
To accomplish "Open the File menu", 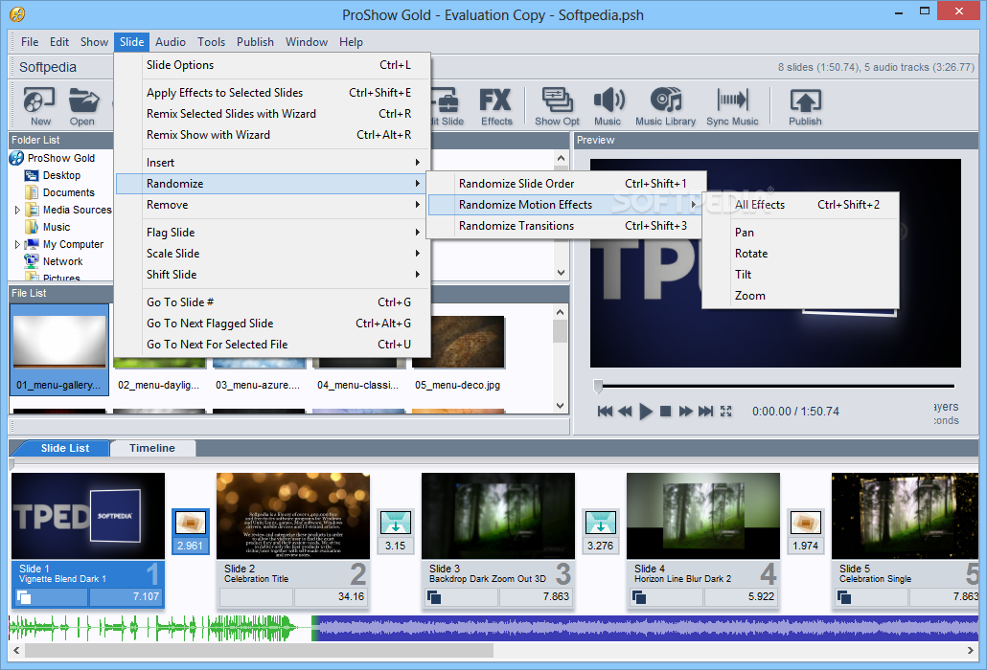I will (30, 42).
